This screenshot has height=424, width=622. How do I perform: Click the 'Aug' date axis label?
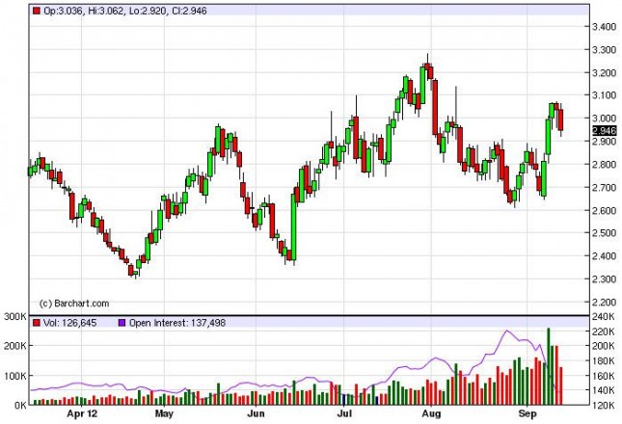432,414
